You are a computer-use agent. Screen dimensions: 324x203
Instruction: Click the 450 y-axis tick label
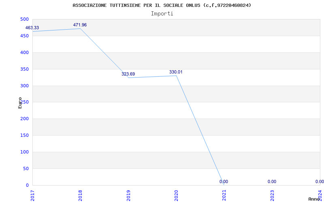click(x=24, y=36)
